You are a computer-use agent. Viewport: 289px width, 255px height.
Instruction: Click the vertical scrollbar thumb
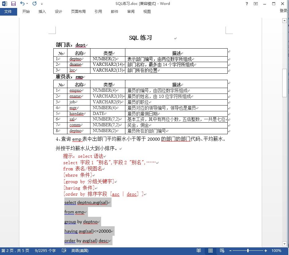284,83
